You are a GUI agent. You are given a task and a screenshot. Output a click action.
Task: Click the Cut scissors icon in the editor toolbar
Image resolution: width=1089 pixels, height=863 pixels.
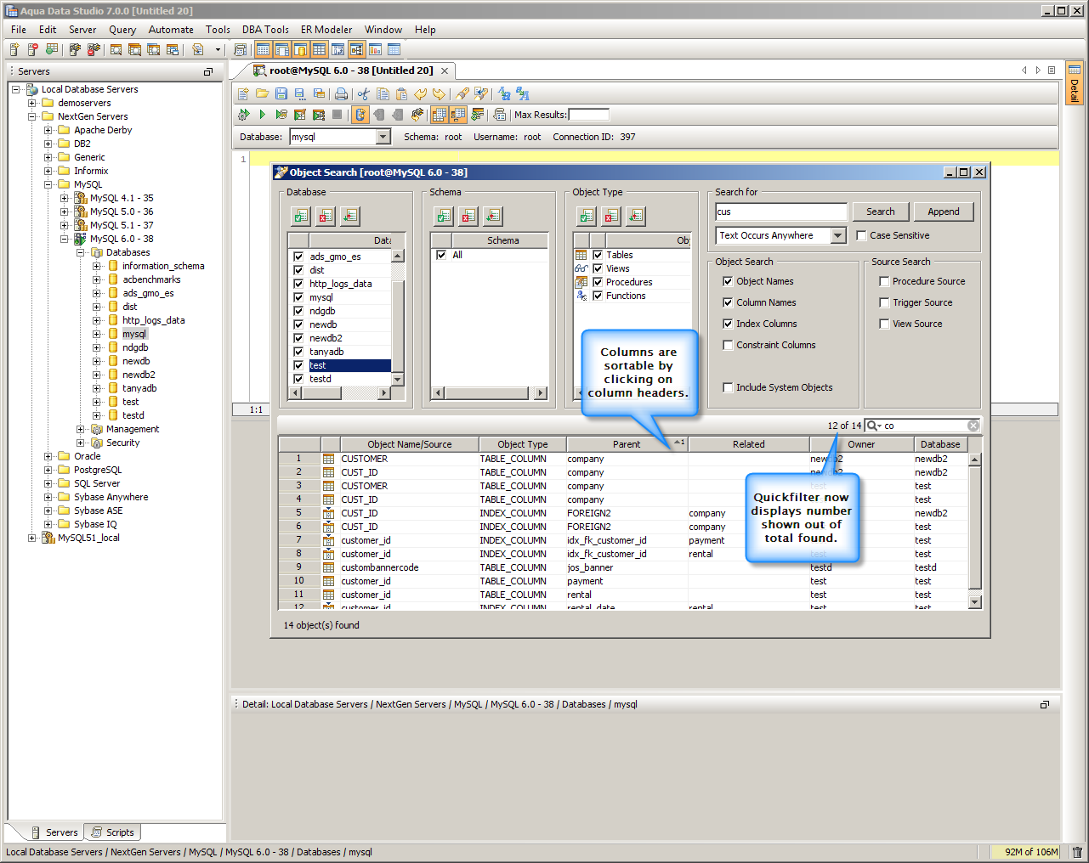(363, 94)
